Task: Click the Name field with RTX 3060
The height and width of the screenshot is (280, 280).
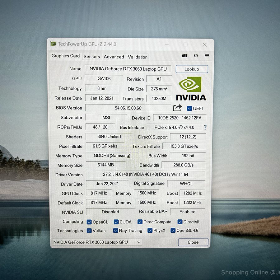Action: click(x=128, y=69)
